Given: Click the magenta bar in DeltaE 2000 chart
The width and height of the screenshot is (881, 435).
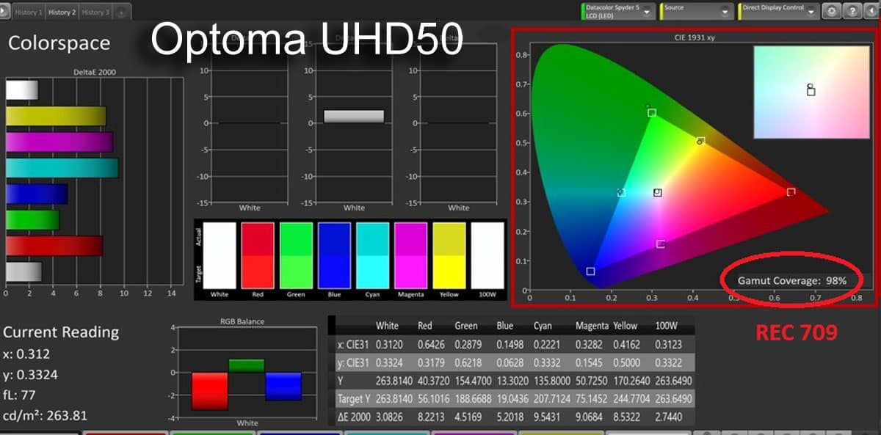Looking at the screenshot, I should click(59, 142).
